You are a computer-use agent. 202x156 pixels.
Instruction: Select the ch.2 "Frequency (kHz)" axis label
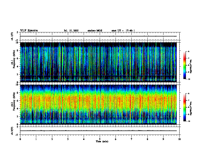(14, 101)
